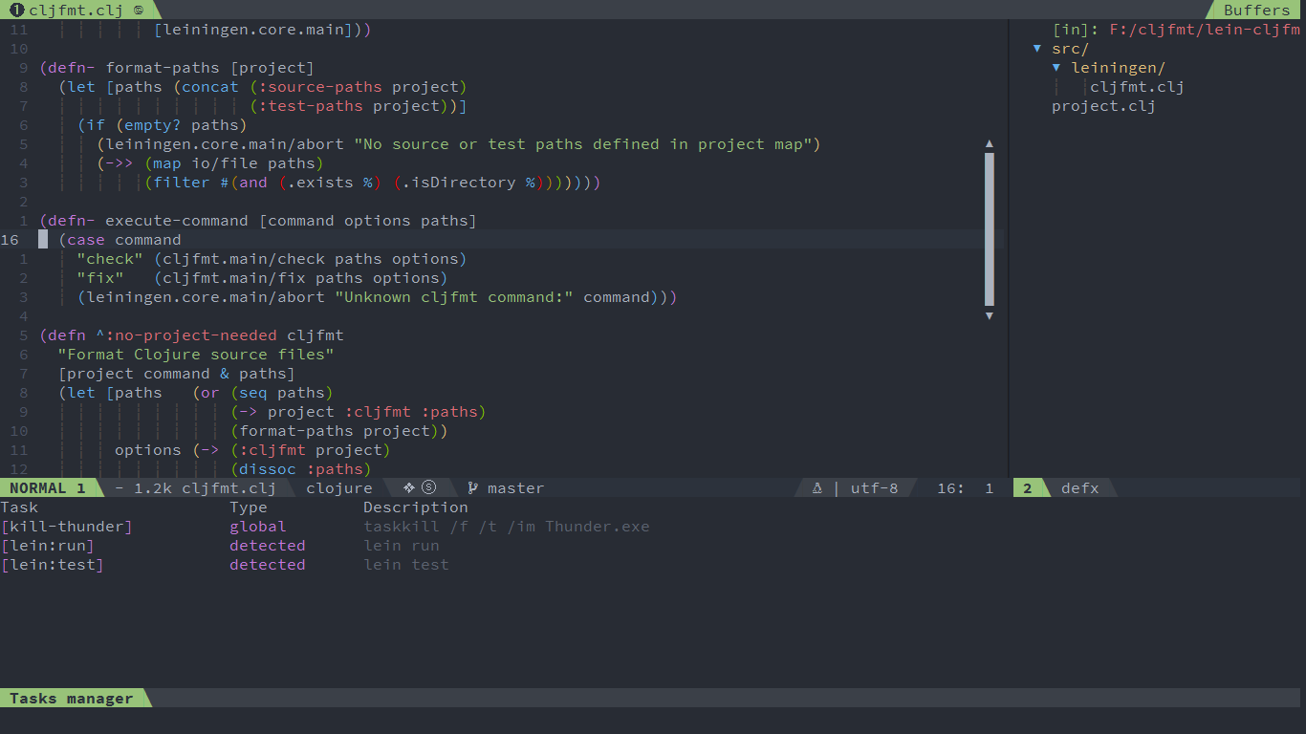
Task: Click the current line number 16 in gutter
Action: point(10,240)
